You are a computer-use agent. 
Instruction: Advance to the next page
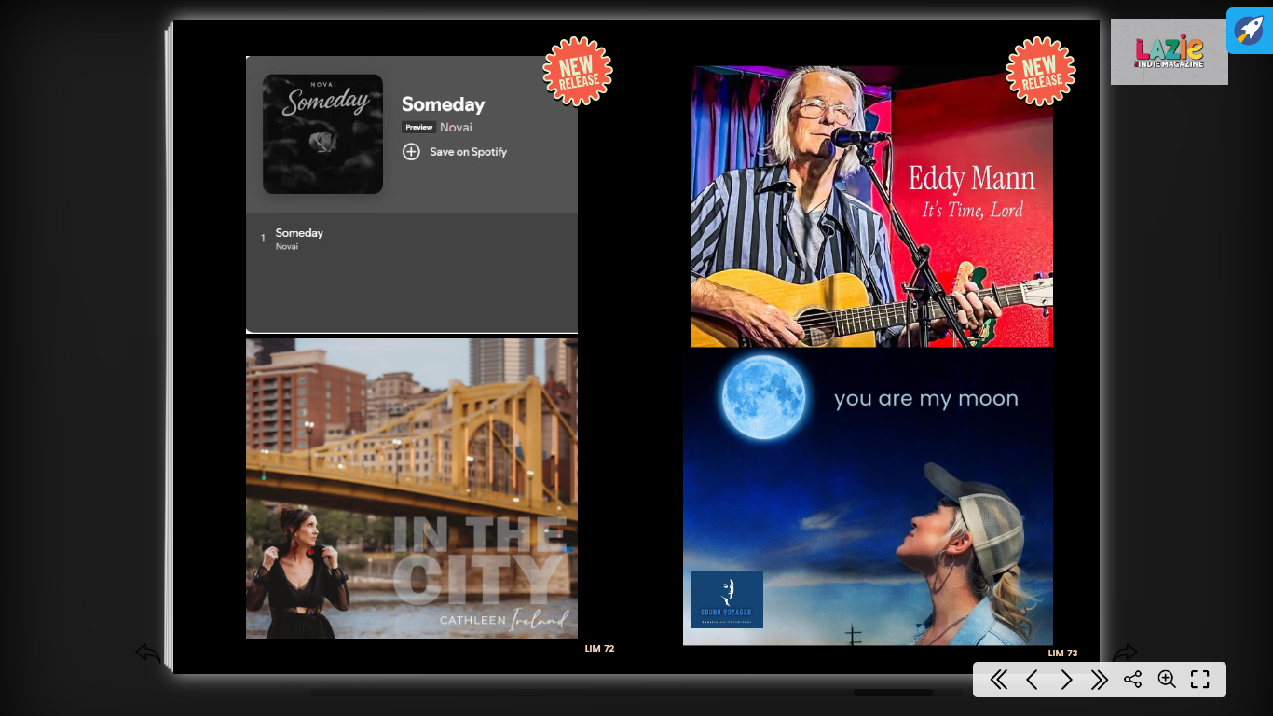[1066, 680]
